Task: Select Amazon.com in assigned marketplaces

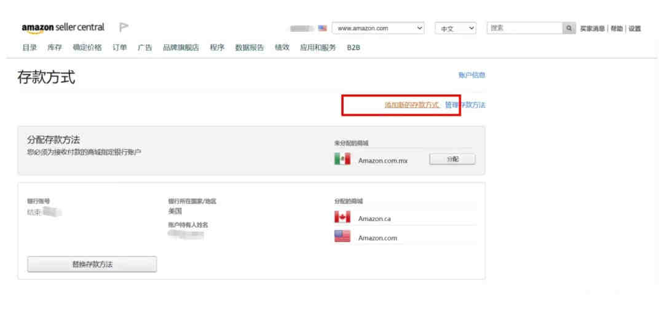Action: tap(377, 238)
